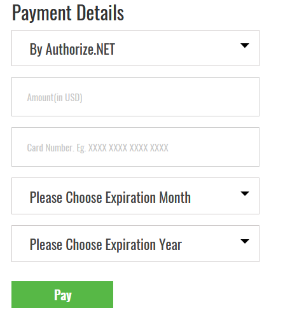Open the Please Choose Expiration Year dropdown
The height and width of the screenshot is (313, 283).
[x=135, y=244]
